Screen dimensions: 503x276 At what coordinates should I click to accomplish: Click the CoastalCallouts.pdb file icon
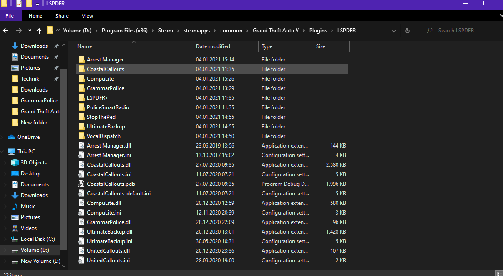[81, 184]
